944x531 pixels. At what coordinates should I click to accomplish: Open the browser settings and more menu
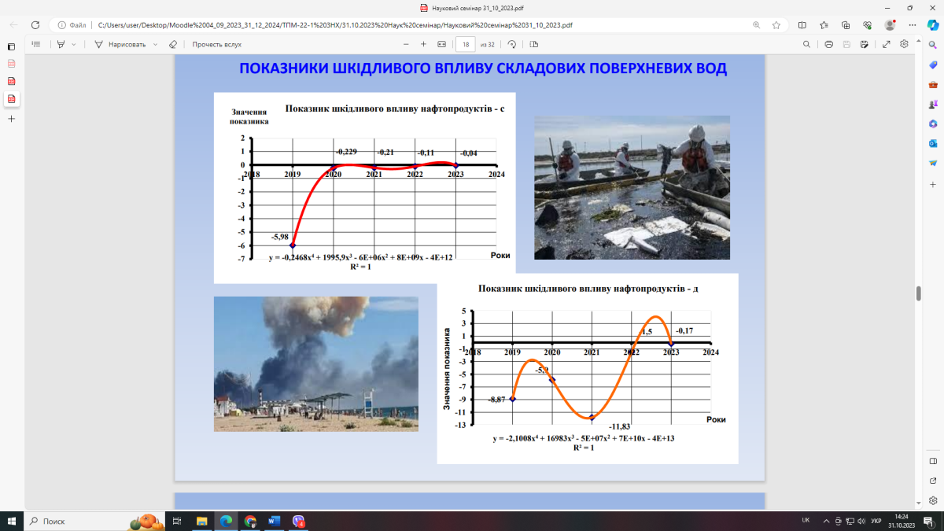(x=911, y=24)
